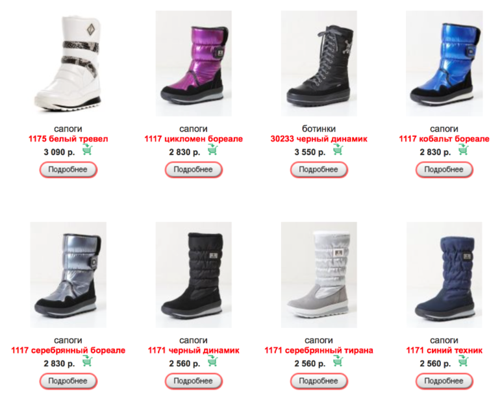Click cart icon for 1171 черный динамик
Image resolution: width=500 pixels, height=406 pixels.
213,361
